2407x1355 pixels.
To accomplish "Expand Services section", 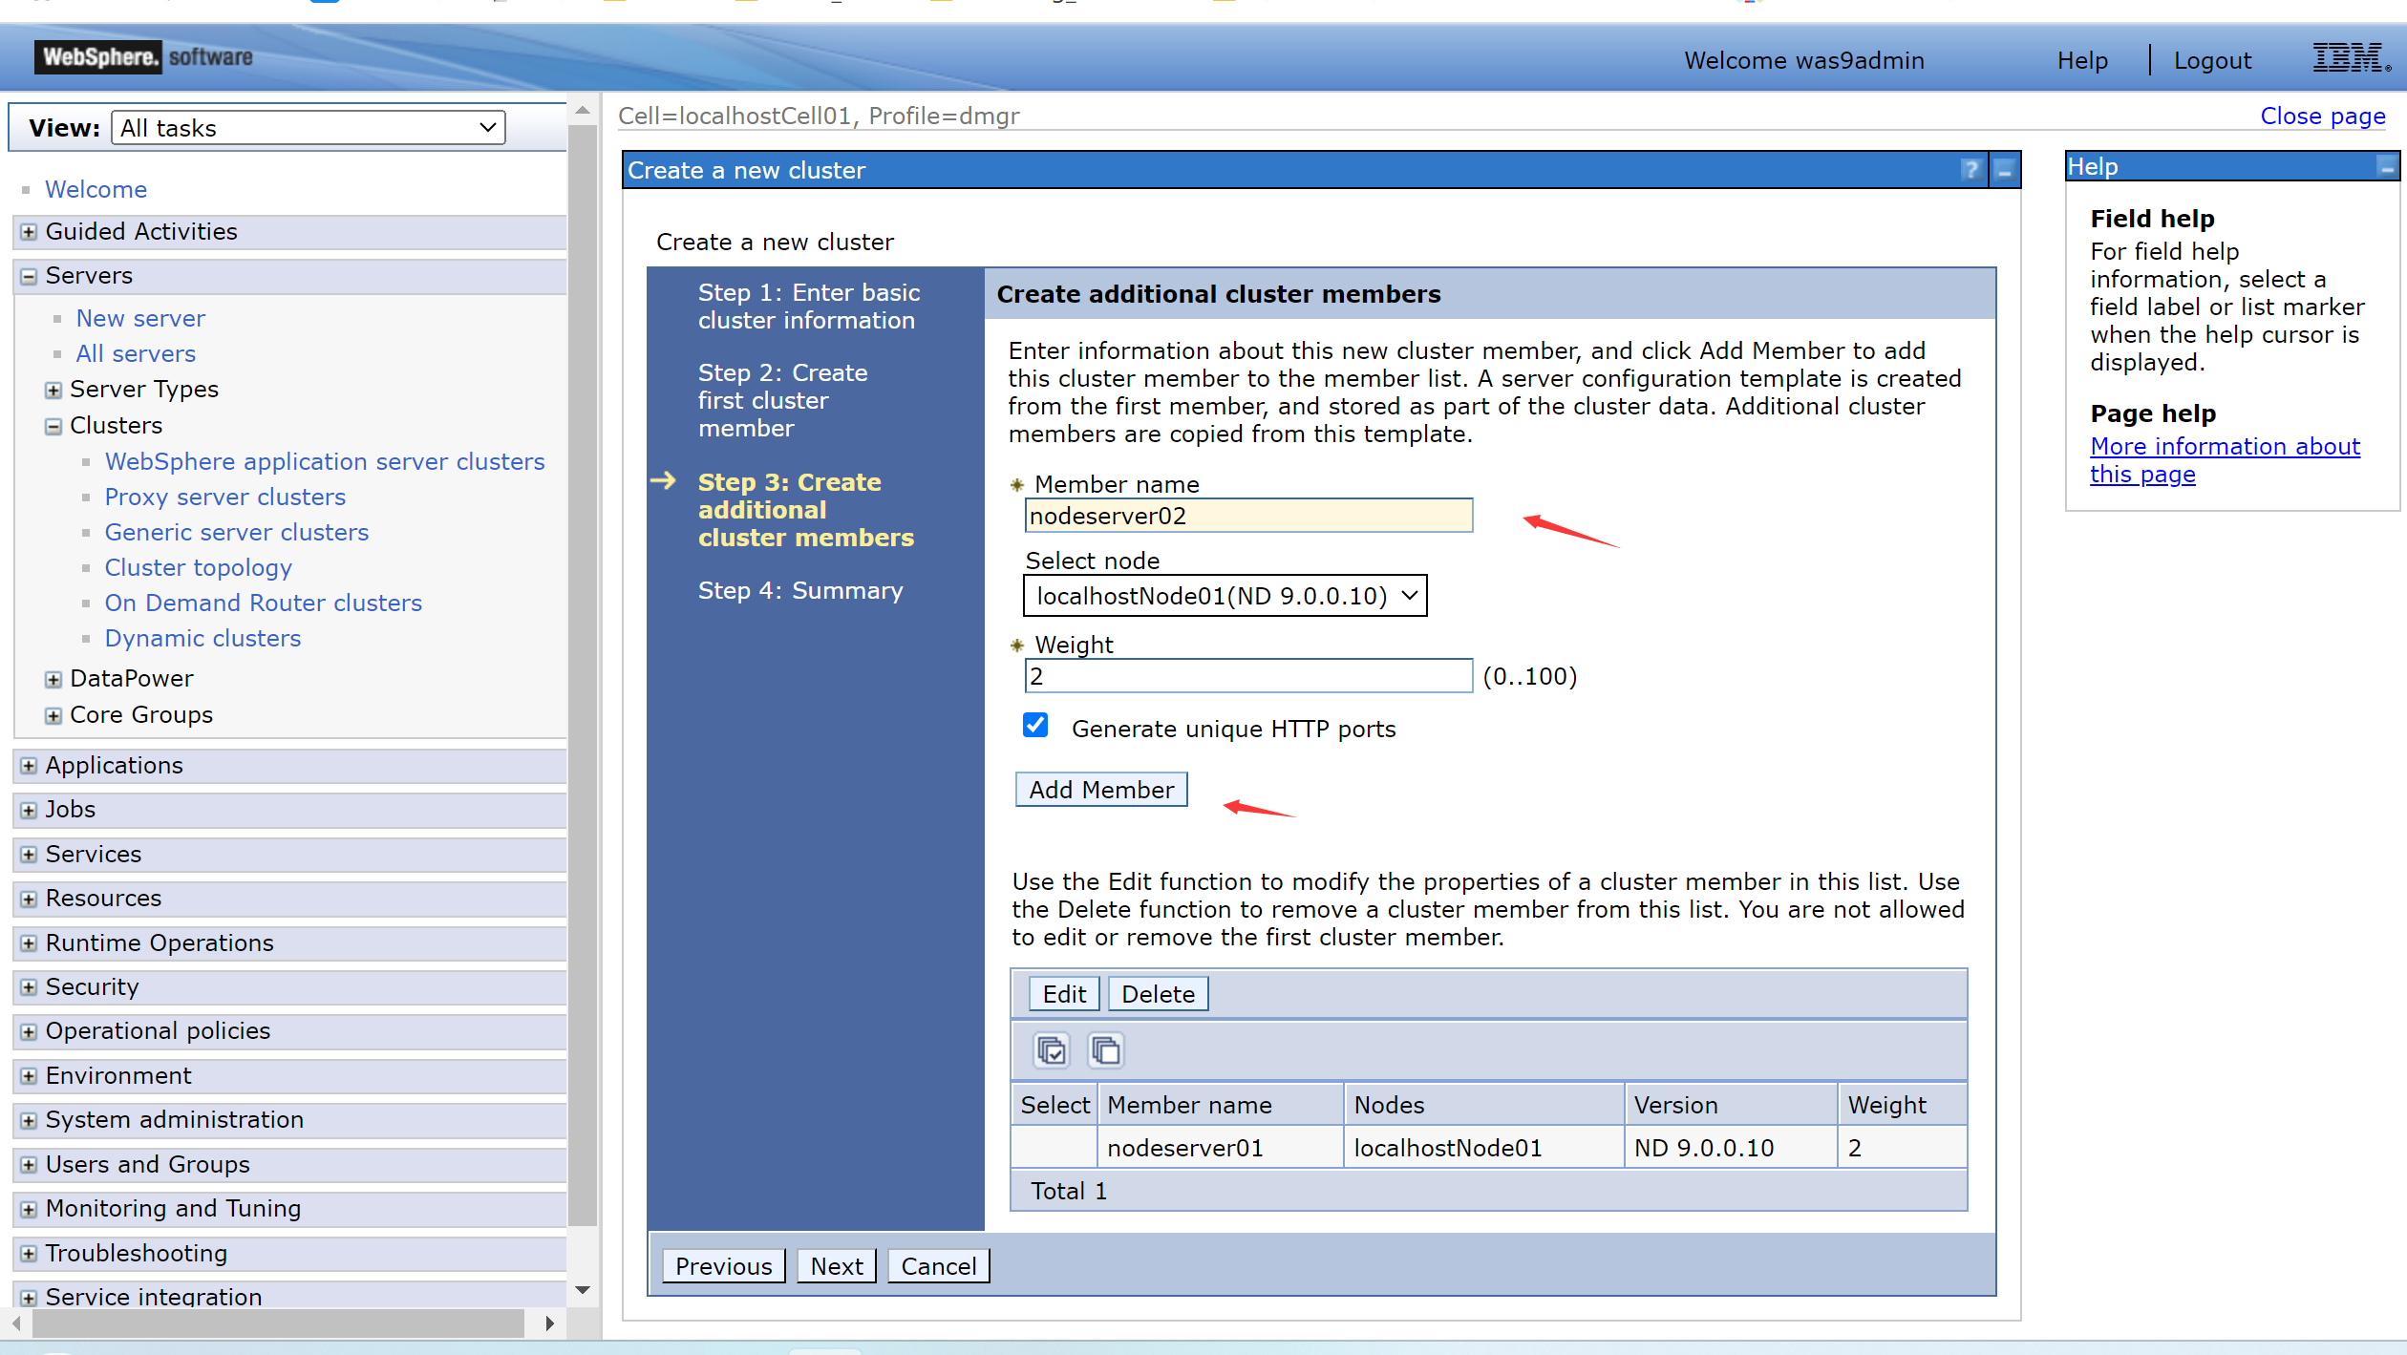I will click(29, 855).
